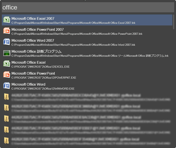Click the search field containing "office"
The height and width of the screenshot is (148, 176).
[x=88, y=7]
